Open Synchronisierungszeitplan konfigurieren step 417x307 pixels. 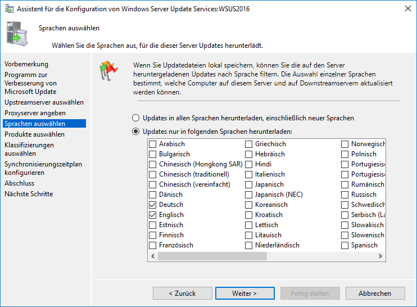(43, 168)
